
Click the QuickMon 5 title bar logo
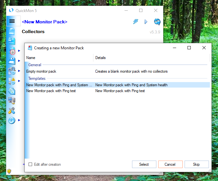[x=11, y=10]
